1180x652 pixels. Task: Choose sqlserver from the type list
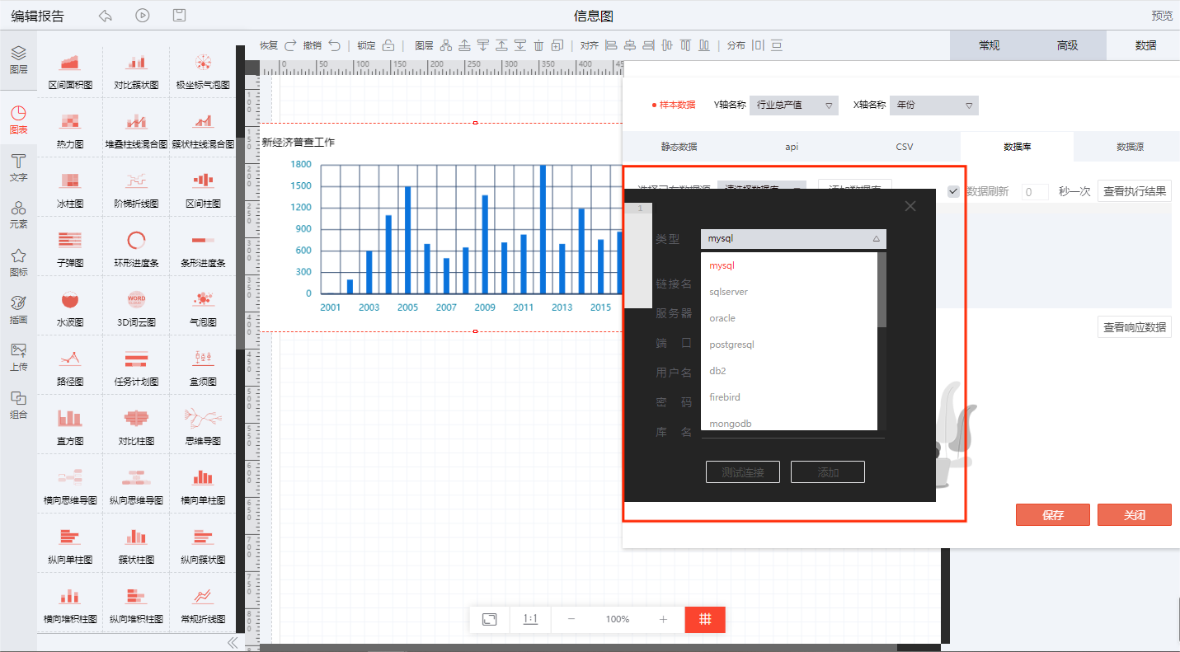(x=789, y=292)
